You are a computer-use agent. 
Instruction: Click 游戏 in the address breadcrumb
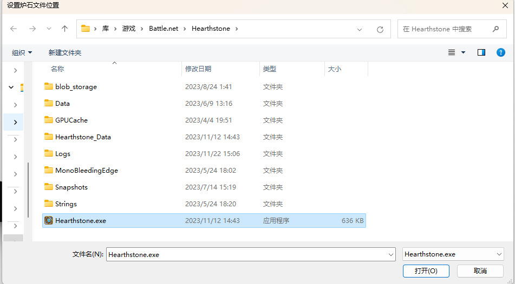point(129,29)
